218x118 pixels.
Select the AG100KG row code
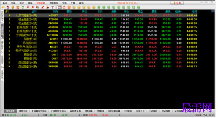pos(53,35)
